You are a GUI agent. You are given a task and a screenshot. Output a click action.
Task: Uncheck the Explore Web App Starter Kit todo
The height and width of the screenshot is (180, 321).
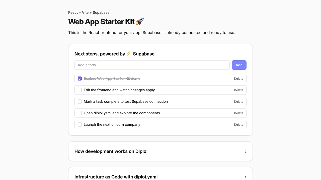pos(80,78)
